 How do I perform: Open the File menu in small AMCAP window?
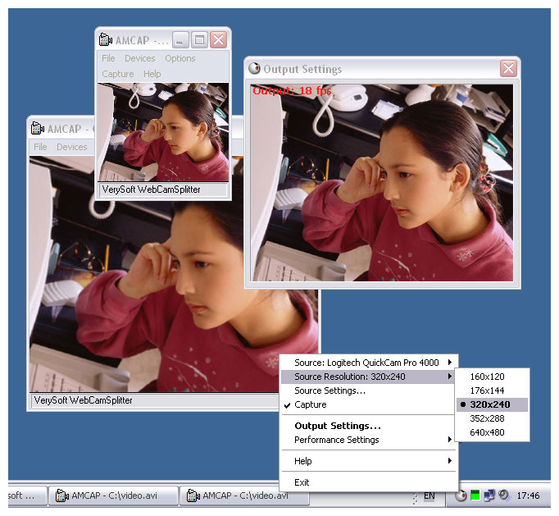click(108, 58)
